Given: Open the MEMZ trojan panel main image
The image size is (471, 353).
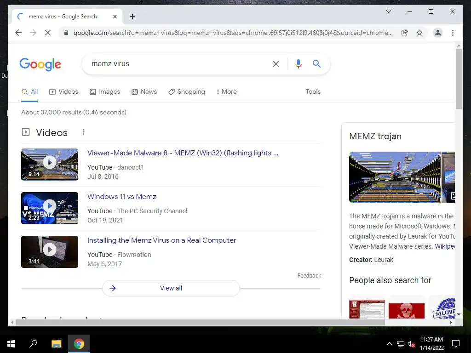Looking at the screenshot, I should click(x=395, y=177).
